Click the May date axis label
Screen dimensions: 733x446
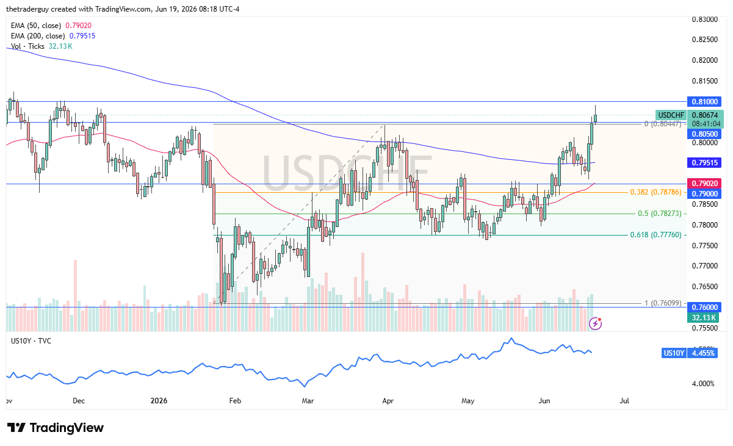coord(468,401)
